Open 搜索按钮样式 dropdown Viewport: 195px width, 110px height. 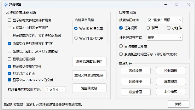click(x=164, y=20)
